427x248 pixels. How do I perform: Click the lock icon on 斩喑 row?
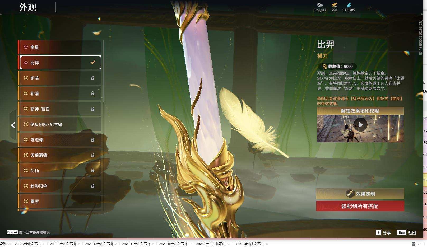pos(93,93)
